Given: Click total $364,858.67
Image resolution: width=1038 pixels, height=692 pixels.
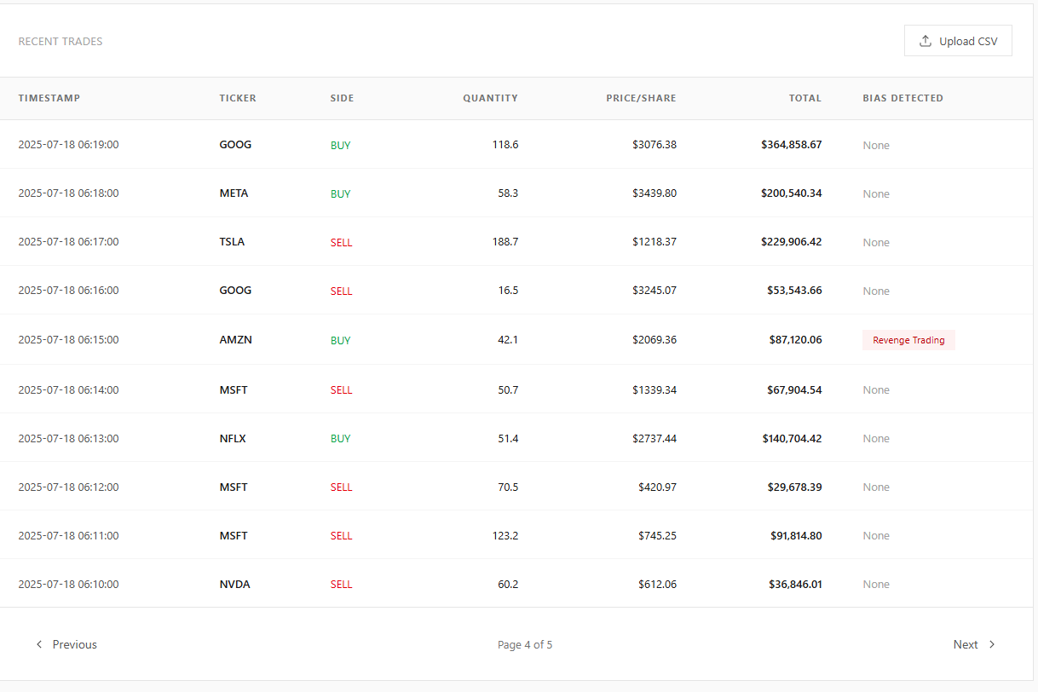Looking at the screenshot, I should (792, 145).
